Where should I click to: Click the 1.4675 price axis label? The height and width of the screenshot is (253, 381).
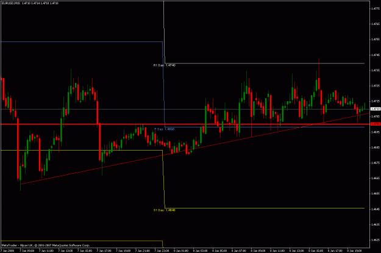tap(376, 163)
